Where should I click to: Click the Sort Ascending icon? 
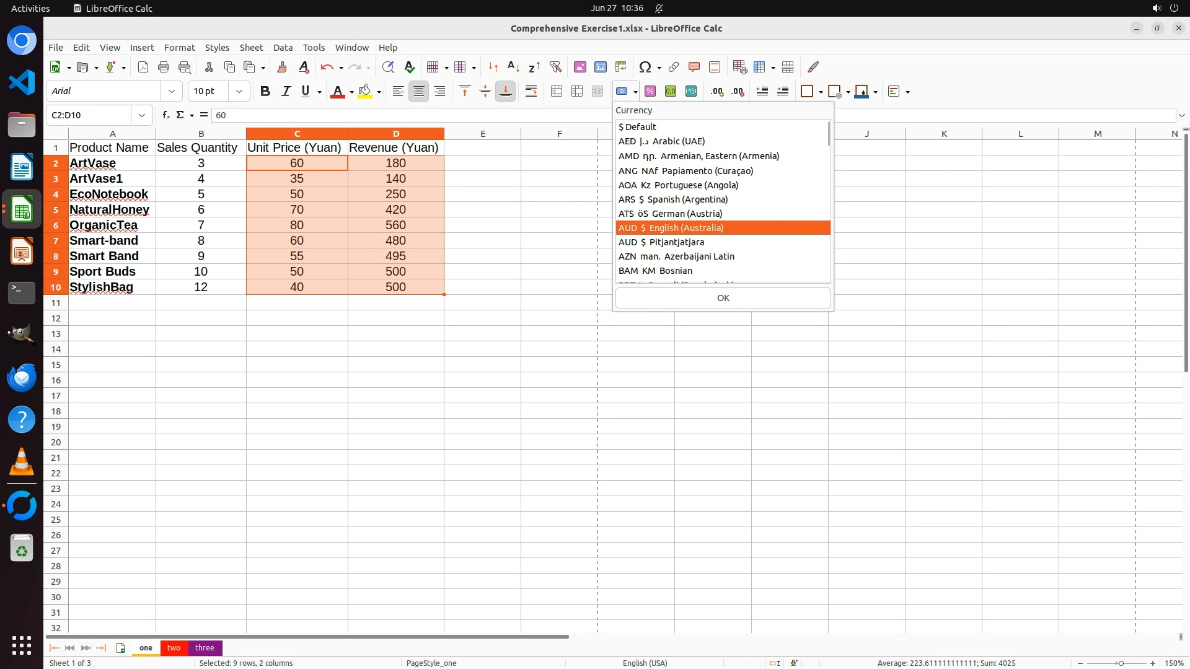(x=513, y=67)
